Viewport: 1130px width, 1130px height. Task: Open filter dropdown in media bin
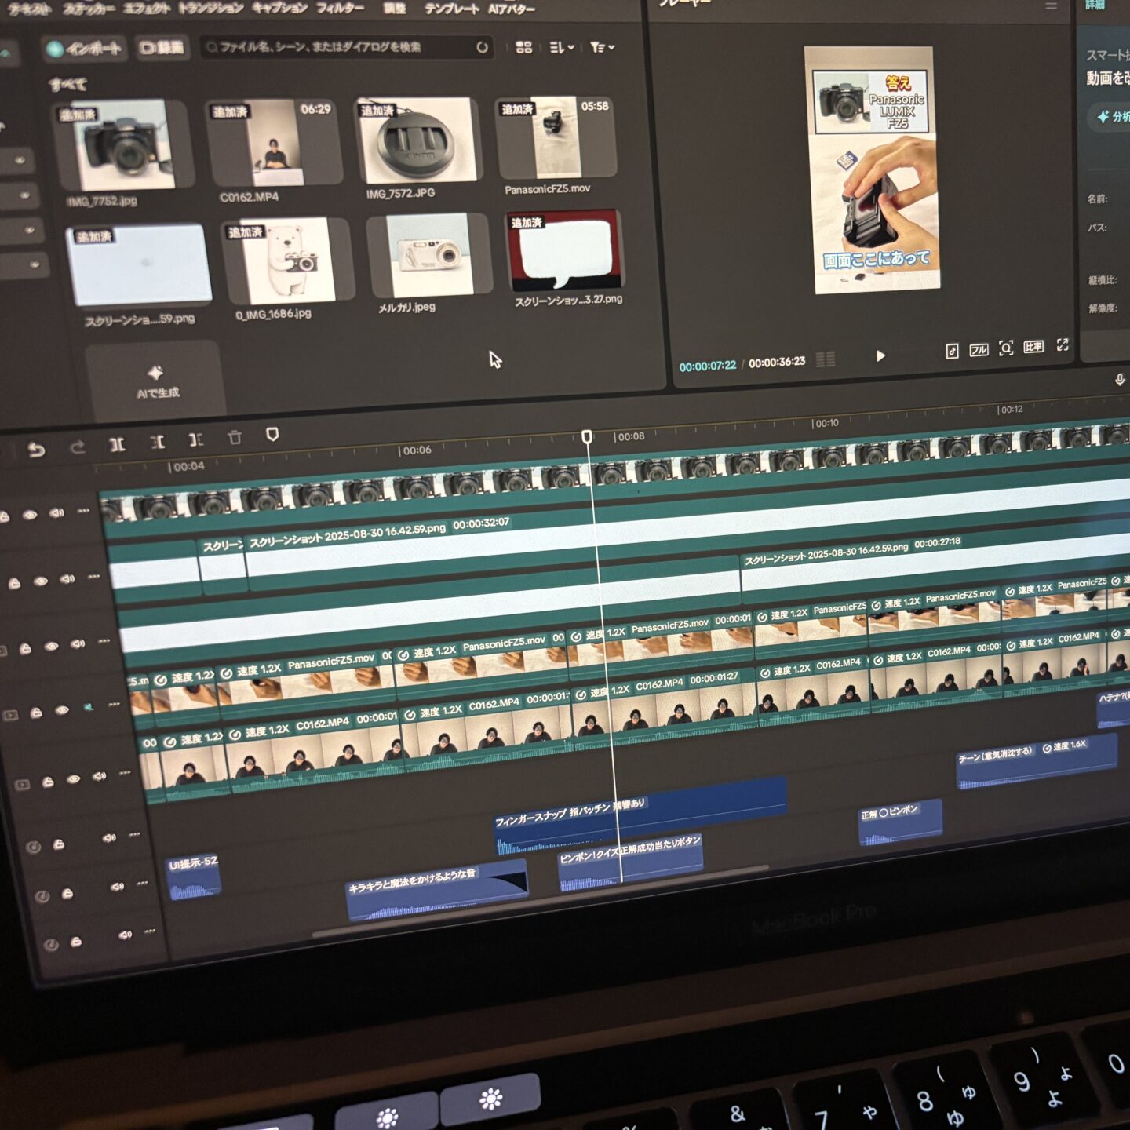click(602, 47)
